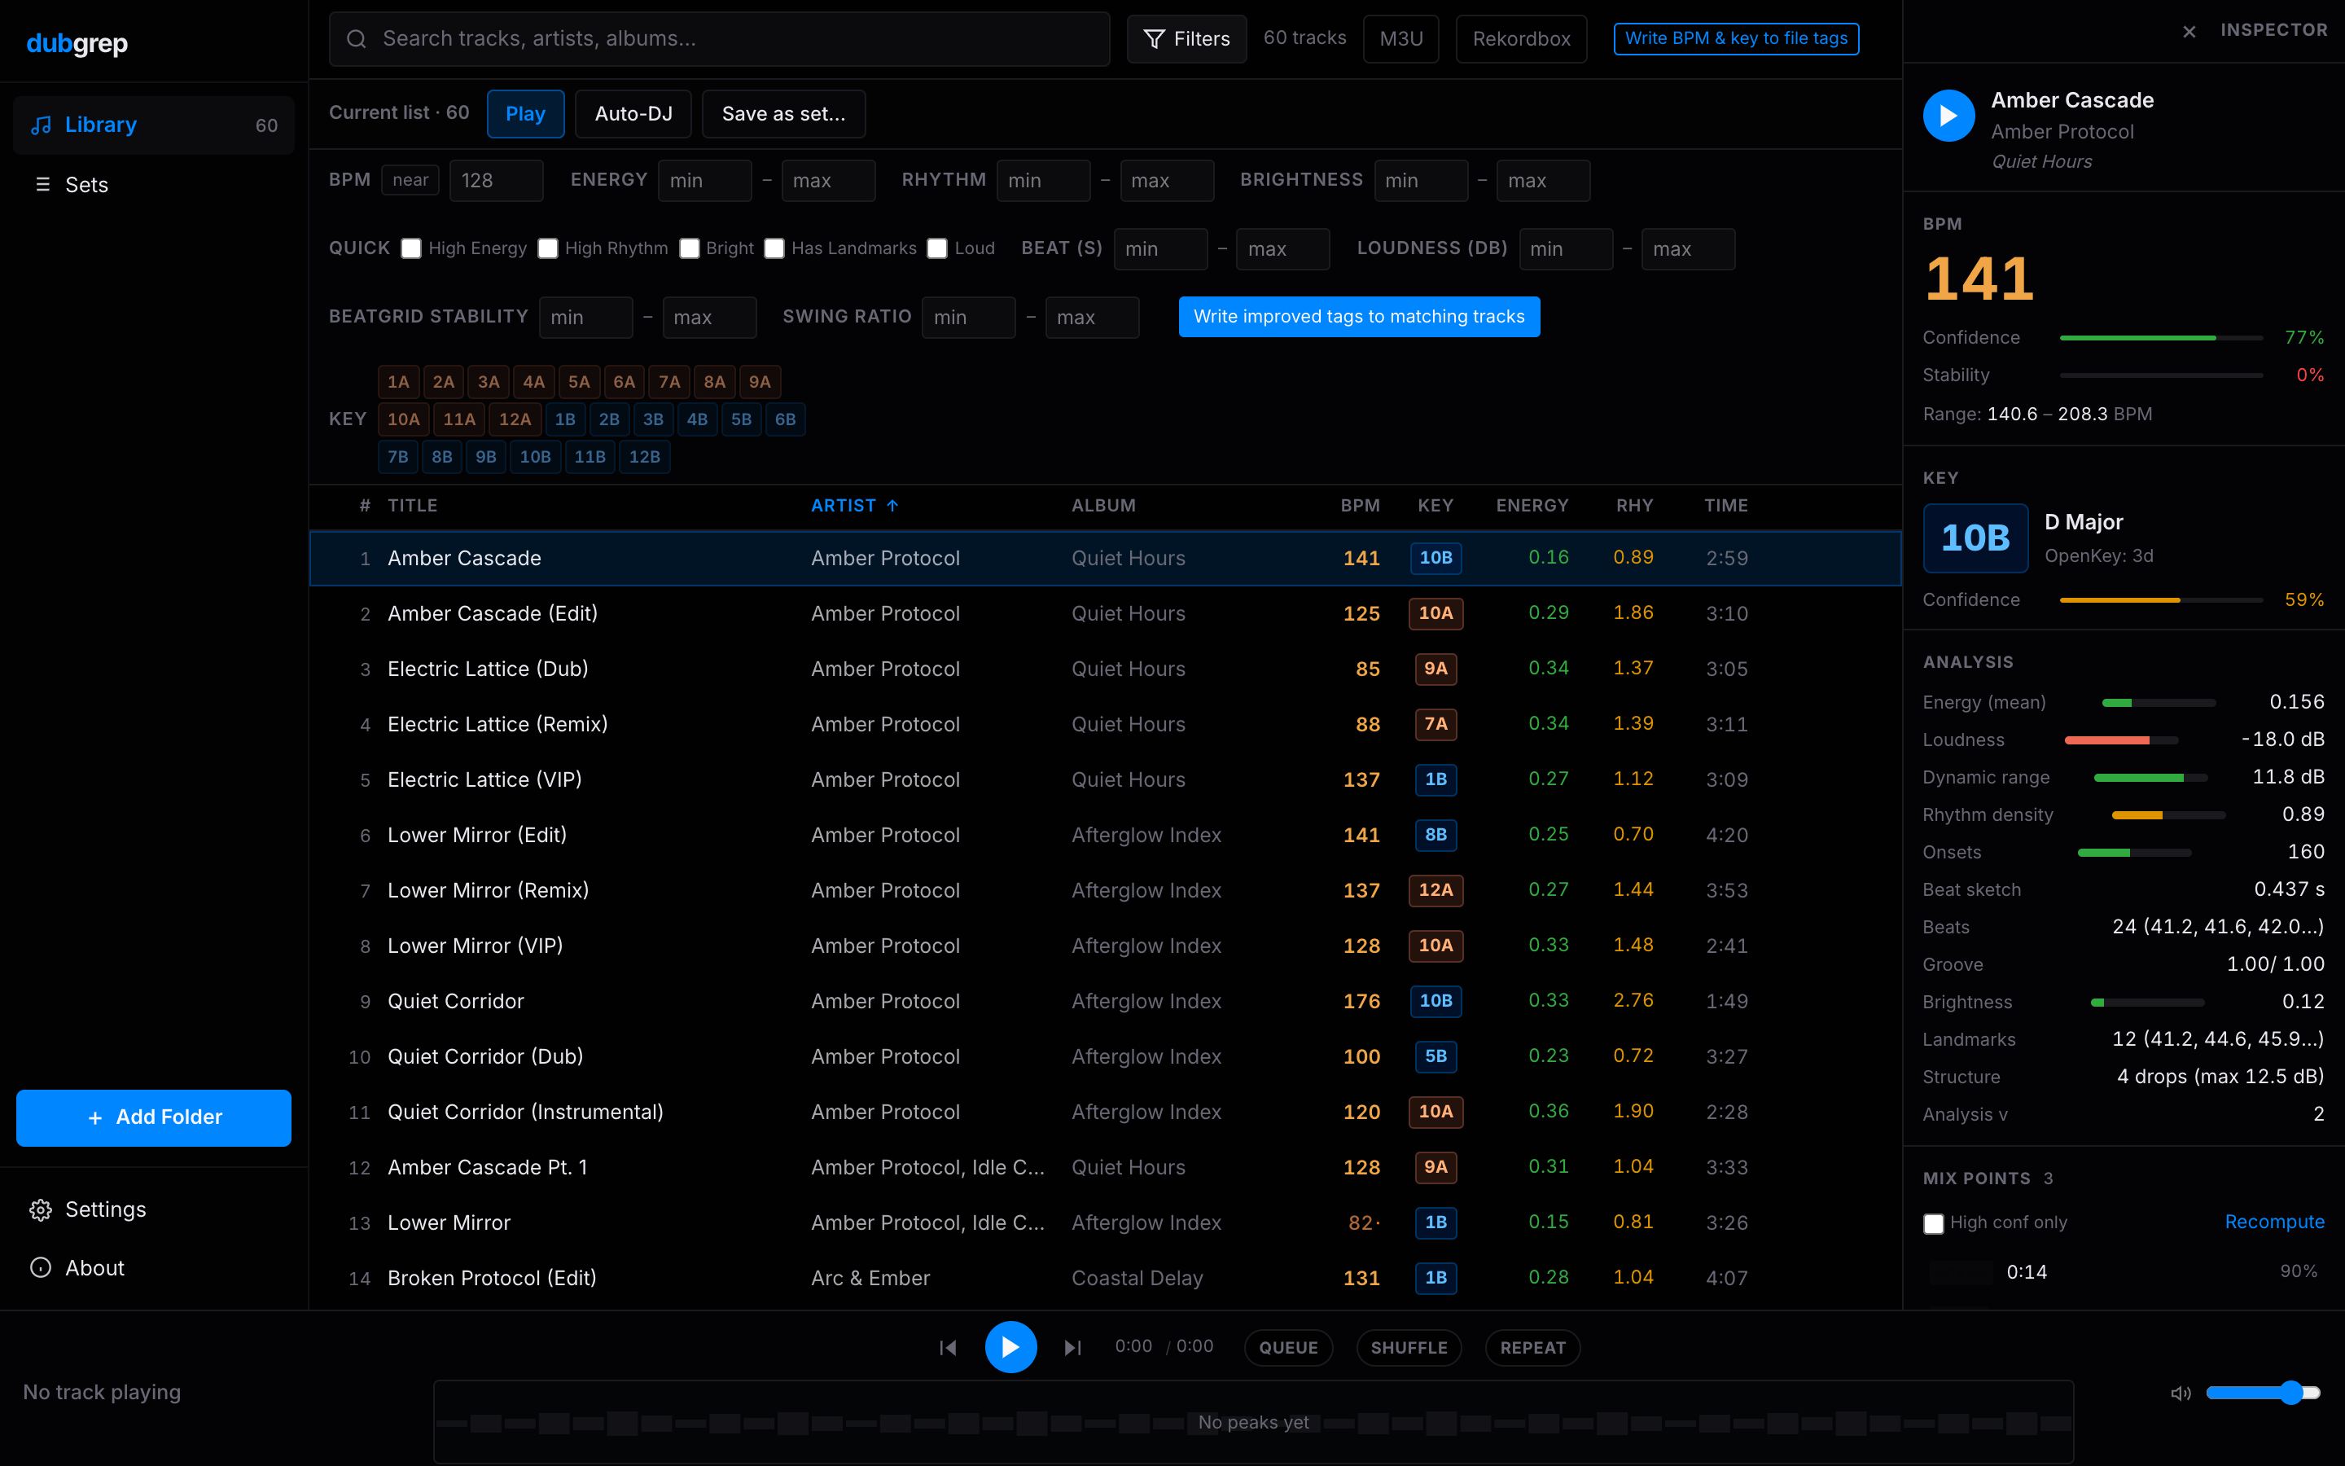This screenshot has width=2345, height=1466.
Task: Select the Quiet Corridor (Dub) track row
Action: 1105,1057
